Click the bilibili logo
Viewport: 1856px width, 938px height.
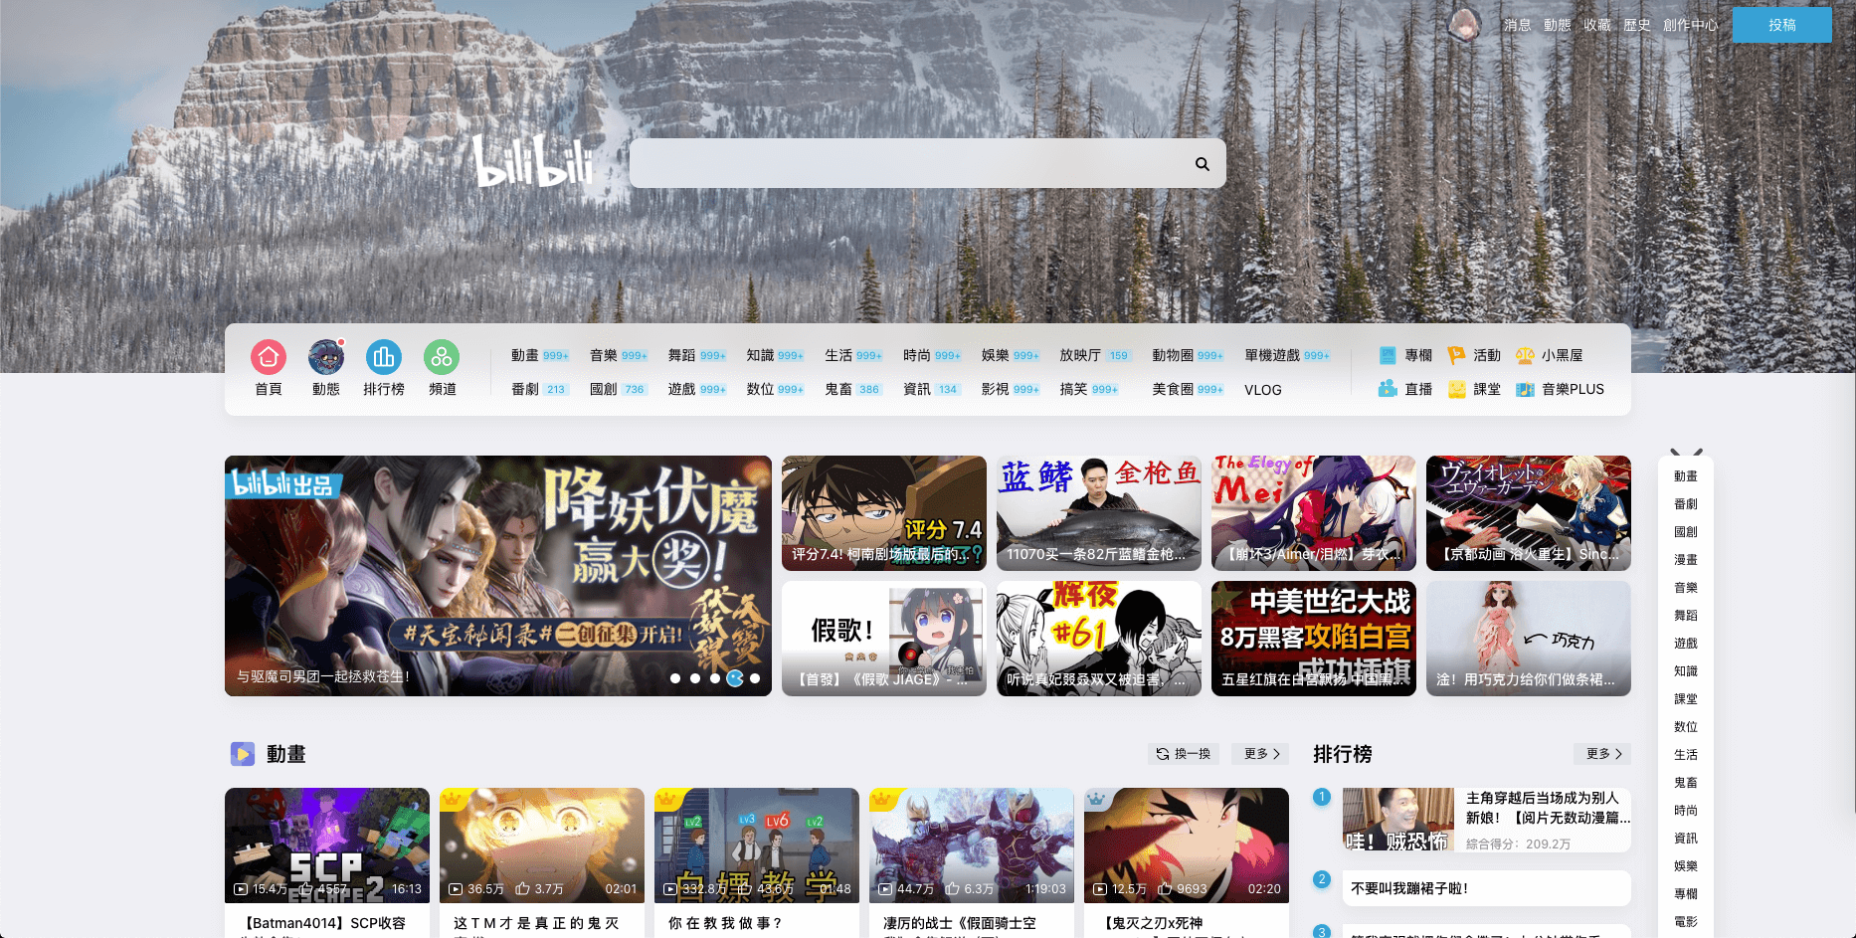[533, 160]
